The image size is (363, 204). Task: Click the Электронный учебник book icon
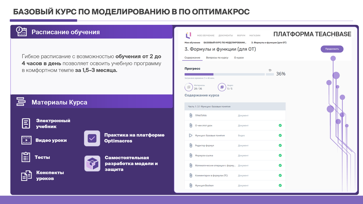tap(26, 123)
